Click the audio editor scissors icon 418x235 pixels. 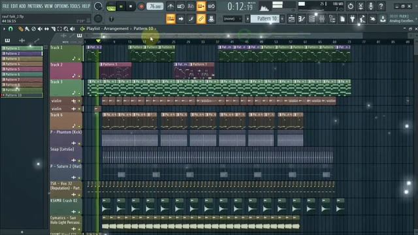[x=361, y=6]
